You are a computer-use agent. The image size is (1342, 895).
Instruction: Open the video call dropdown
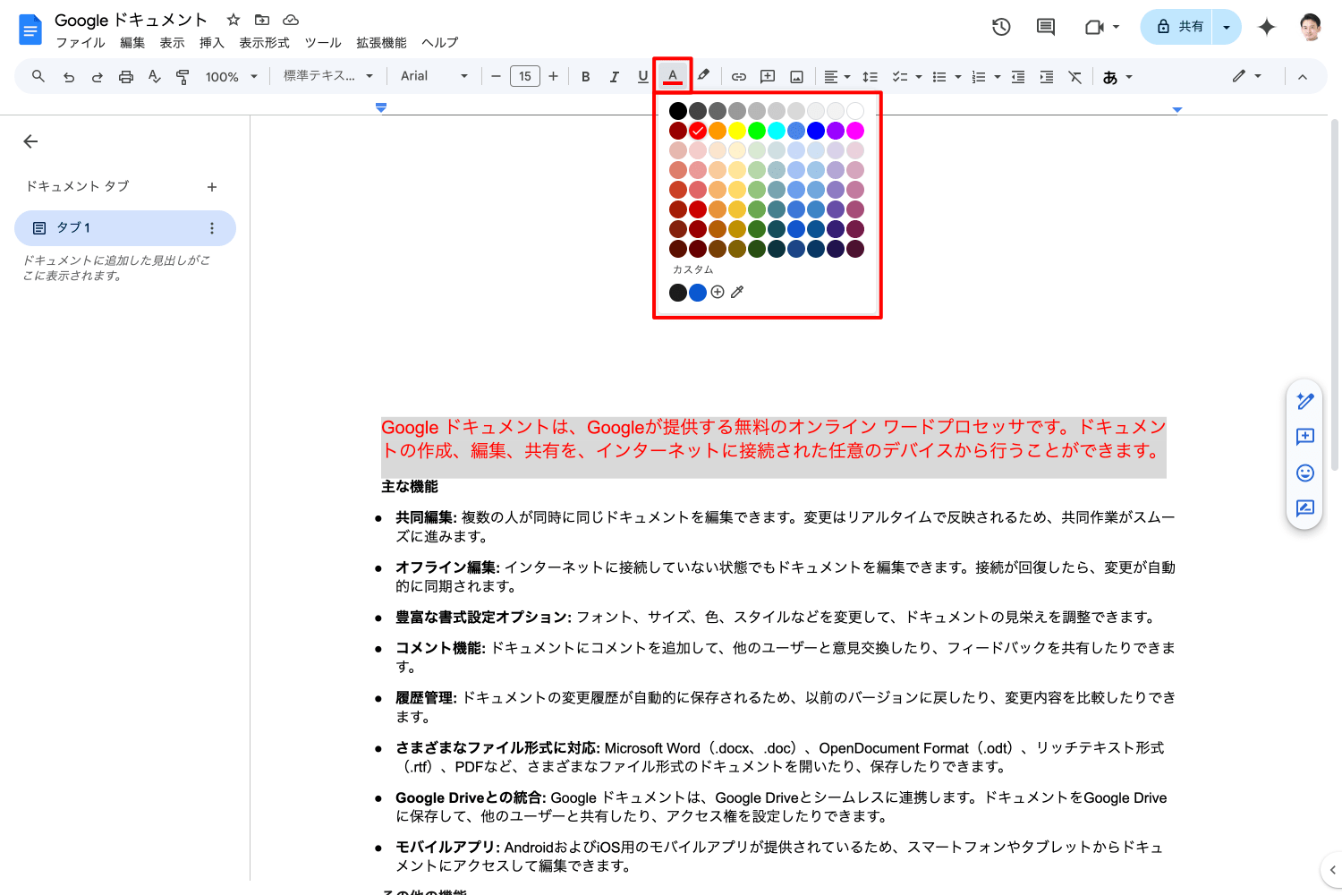point(1102,27)
